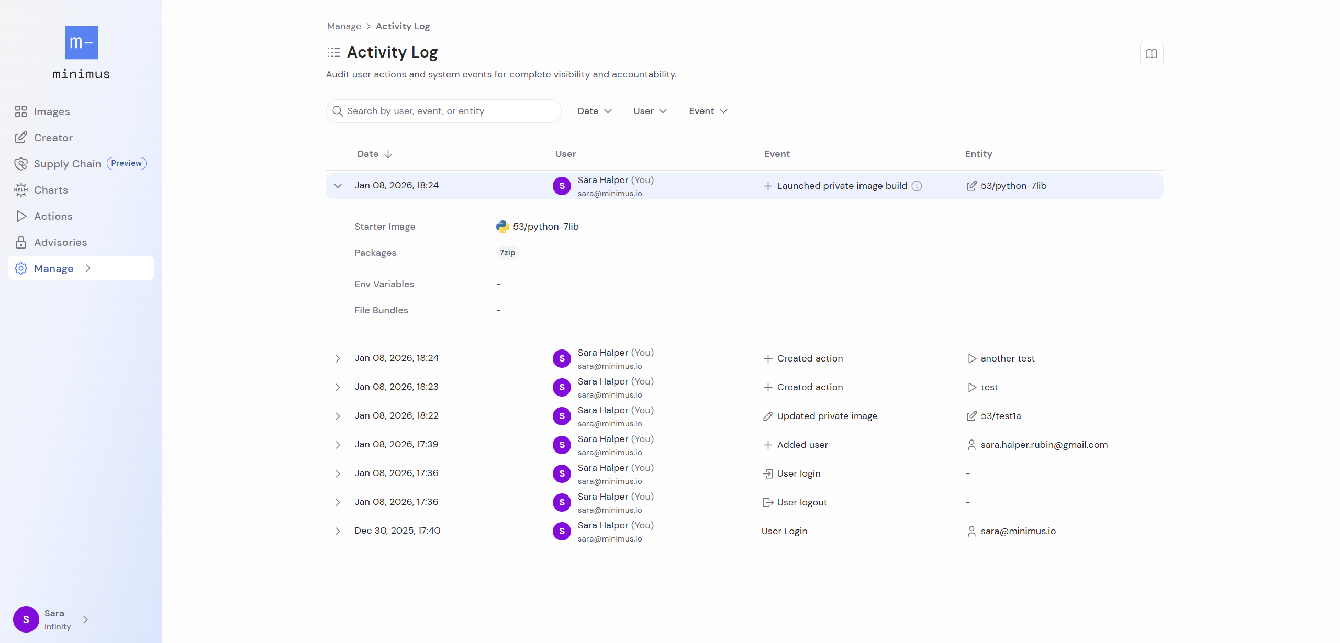Open the Advisories section

click(60, 242)
